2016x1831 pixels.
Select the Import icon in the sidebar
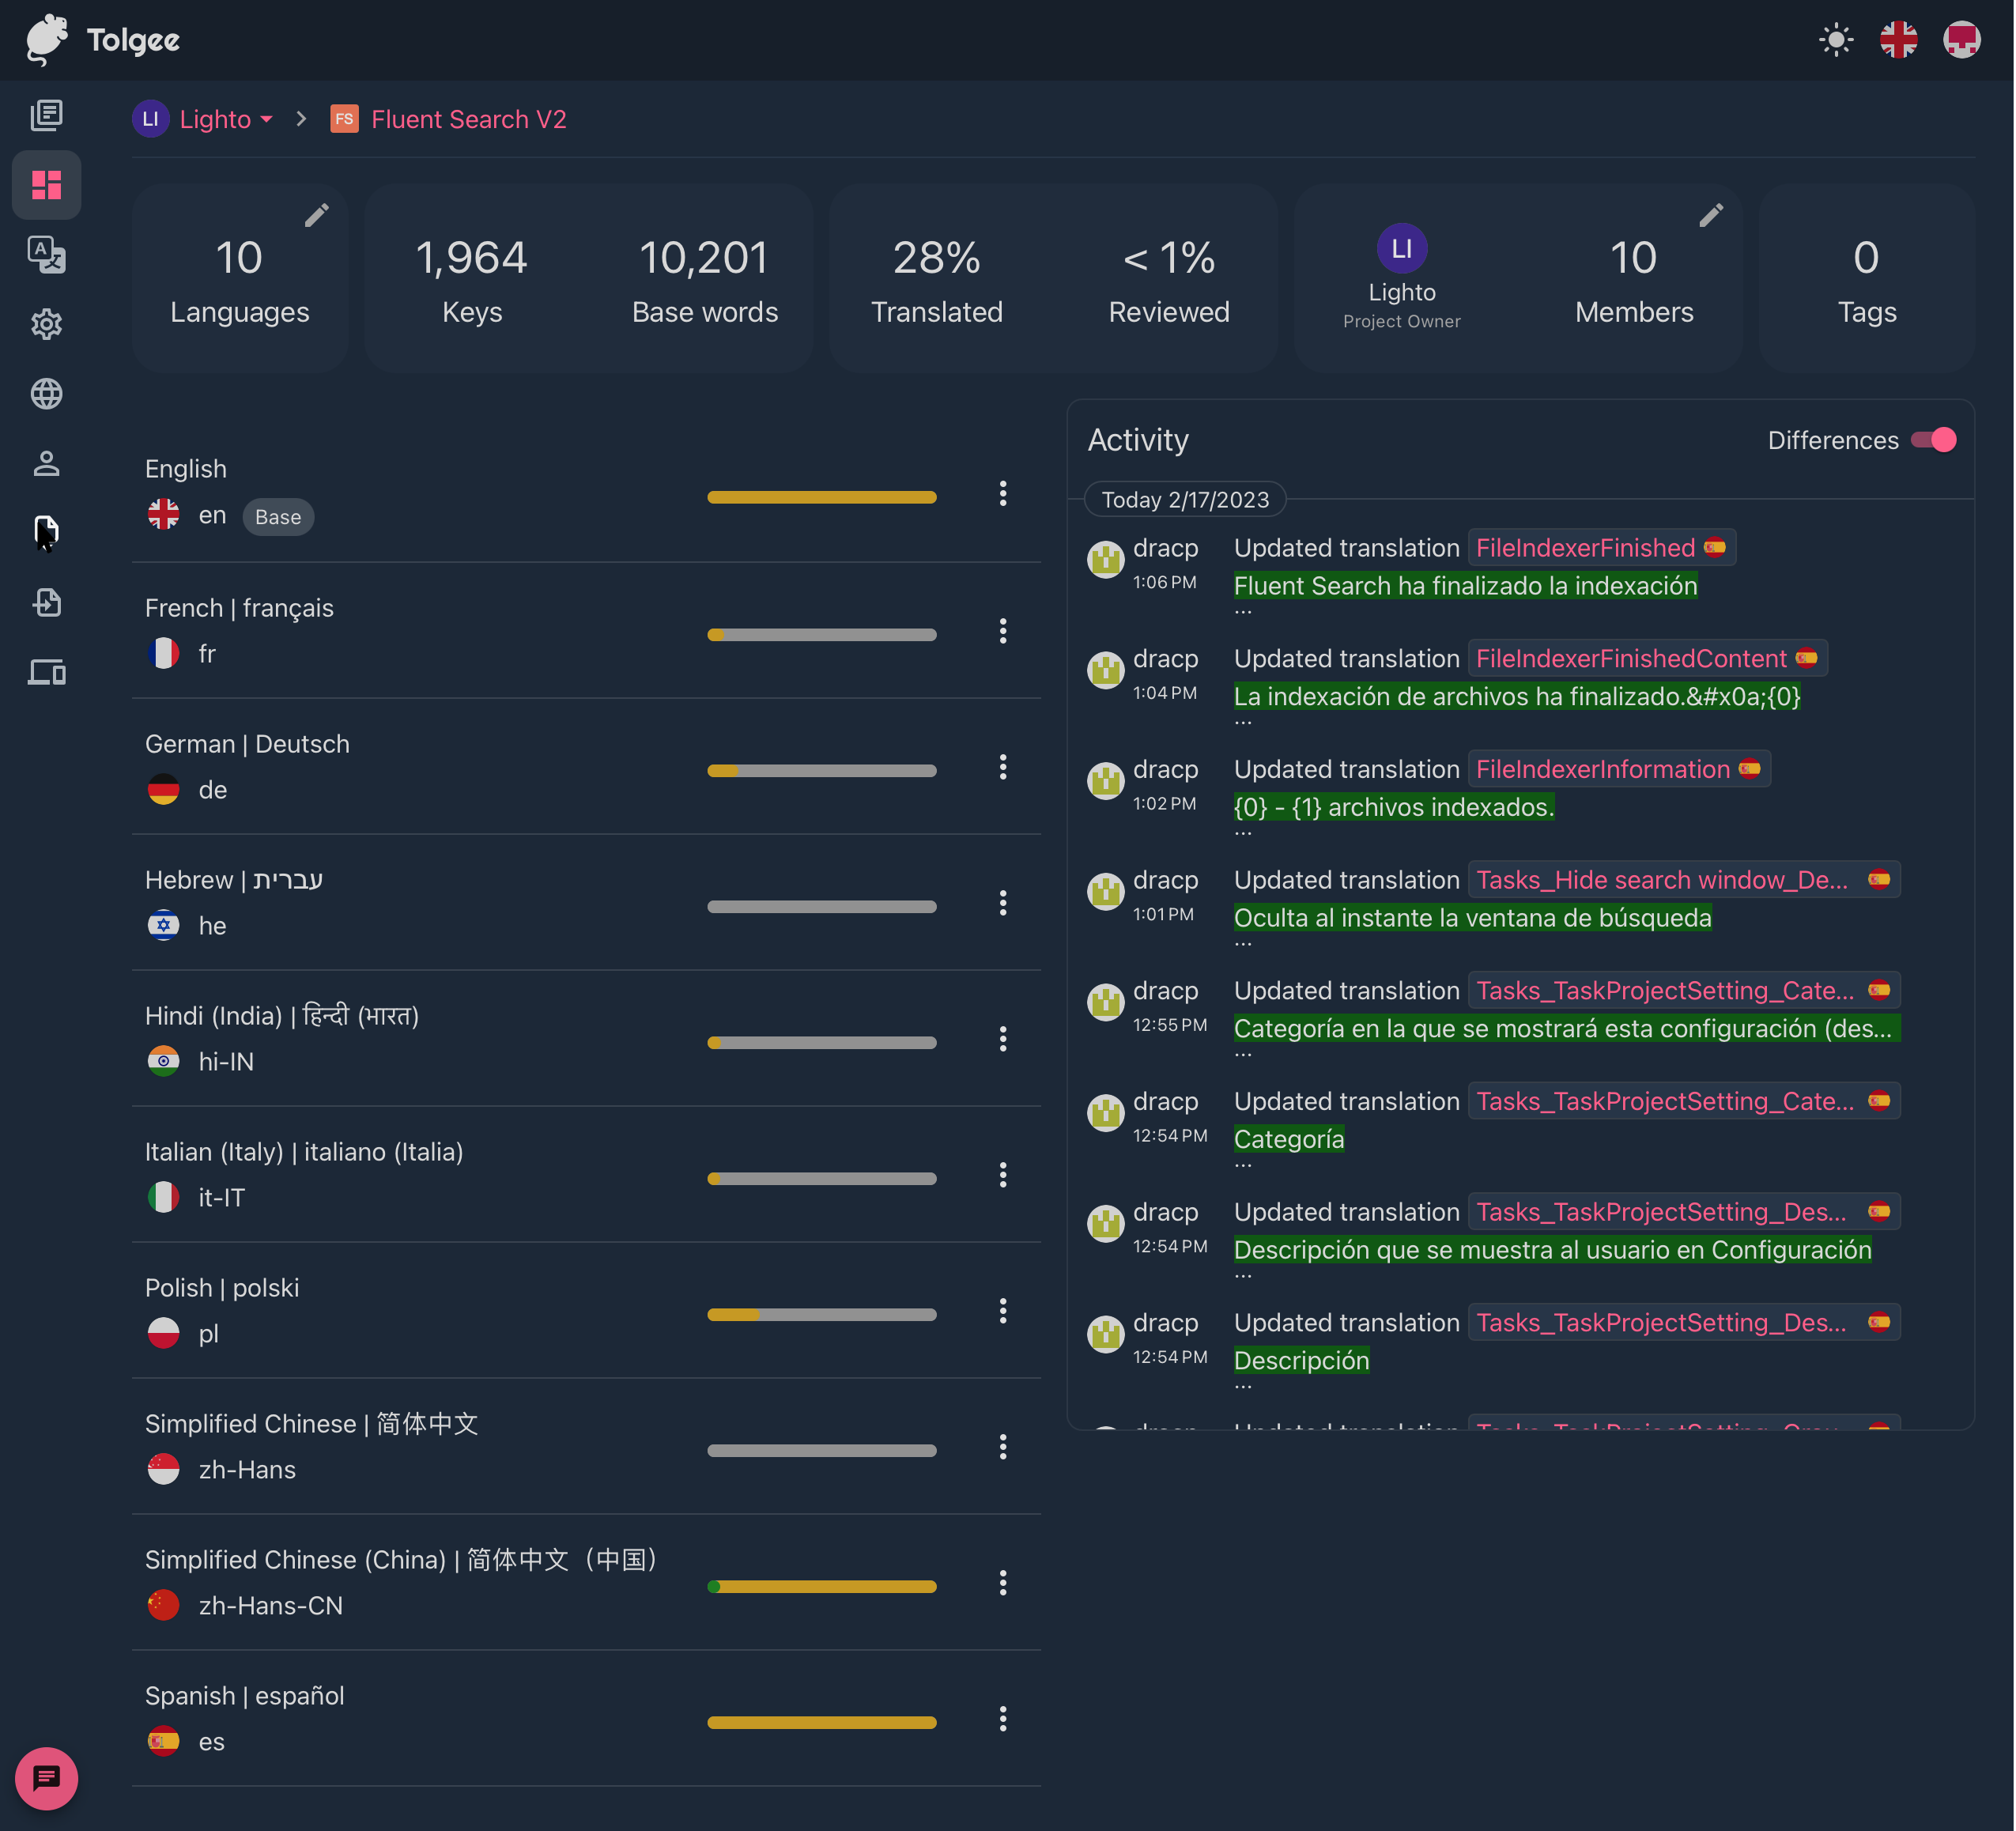coord(46,602)
